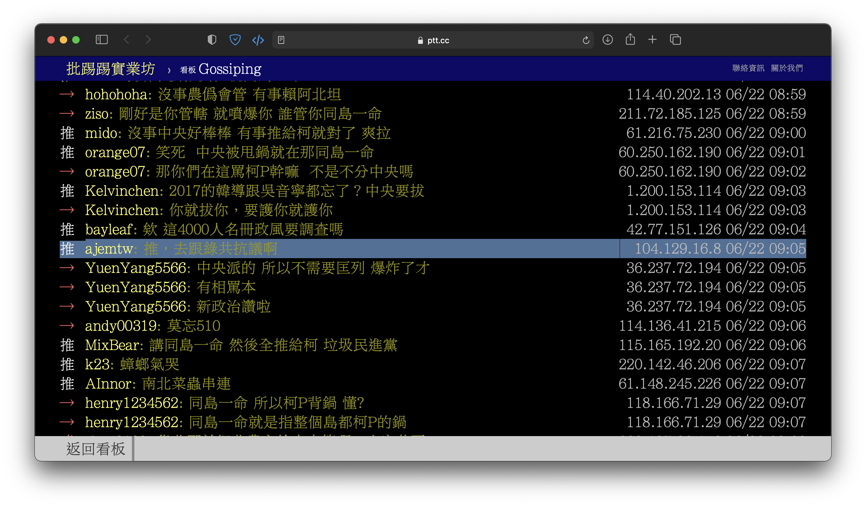Click the 返回看板 button
Viewport: 866px width, 507px height.
(95, 449)
